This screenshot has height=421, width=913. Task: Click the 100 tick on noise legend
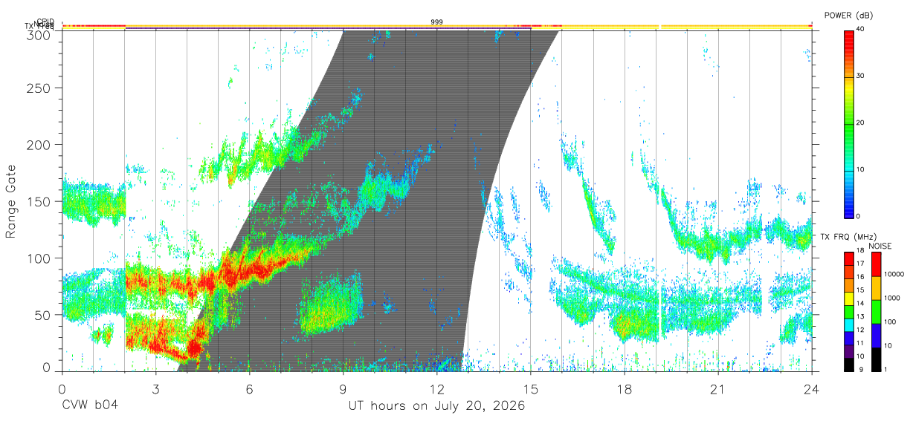point(888,322)
